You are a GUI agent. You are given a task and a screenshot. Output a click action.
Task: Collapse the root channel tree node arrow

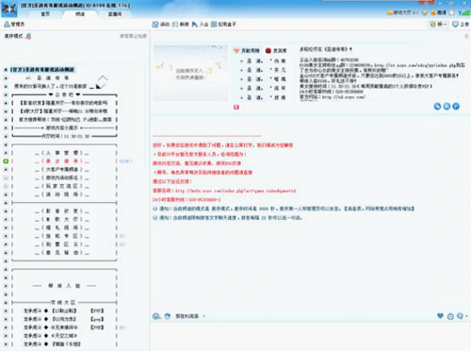[x=6, y=70]
